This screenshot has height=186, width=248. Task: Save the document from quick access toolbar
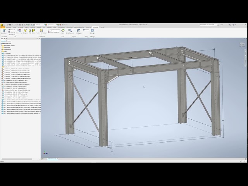pos(10,25)
